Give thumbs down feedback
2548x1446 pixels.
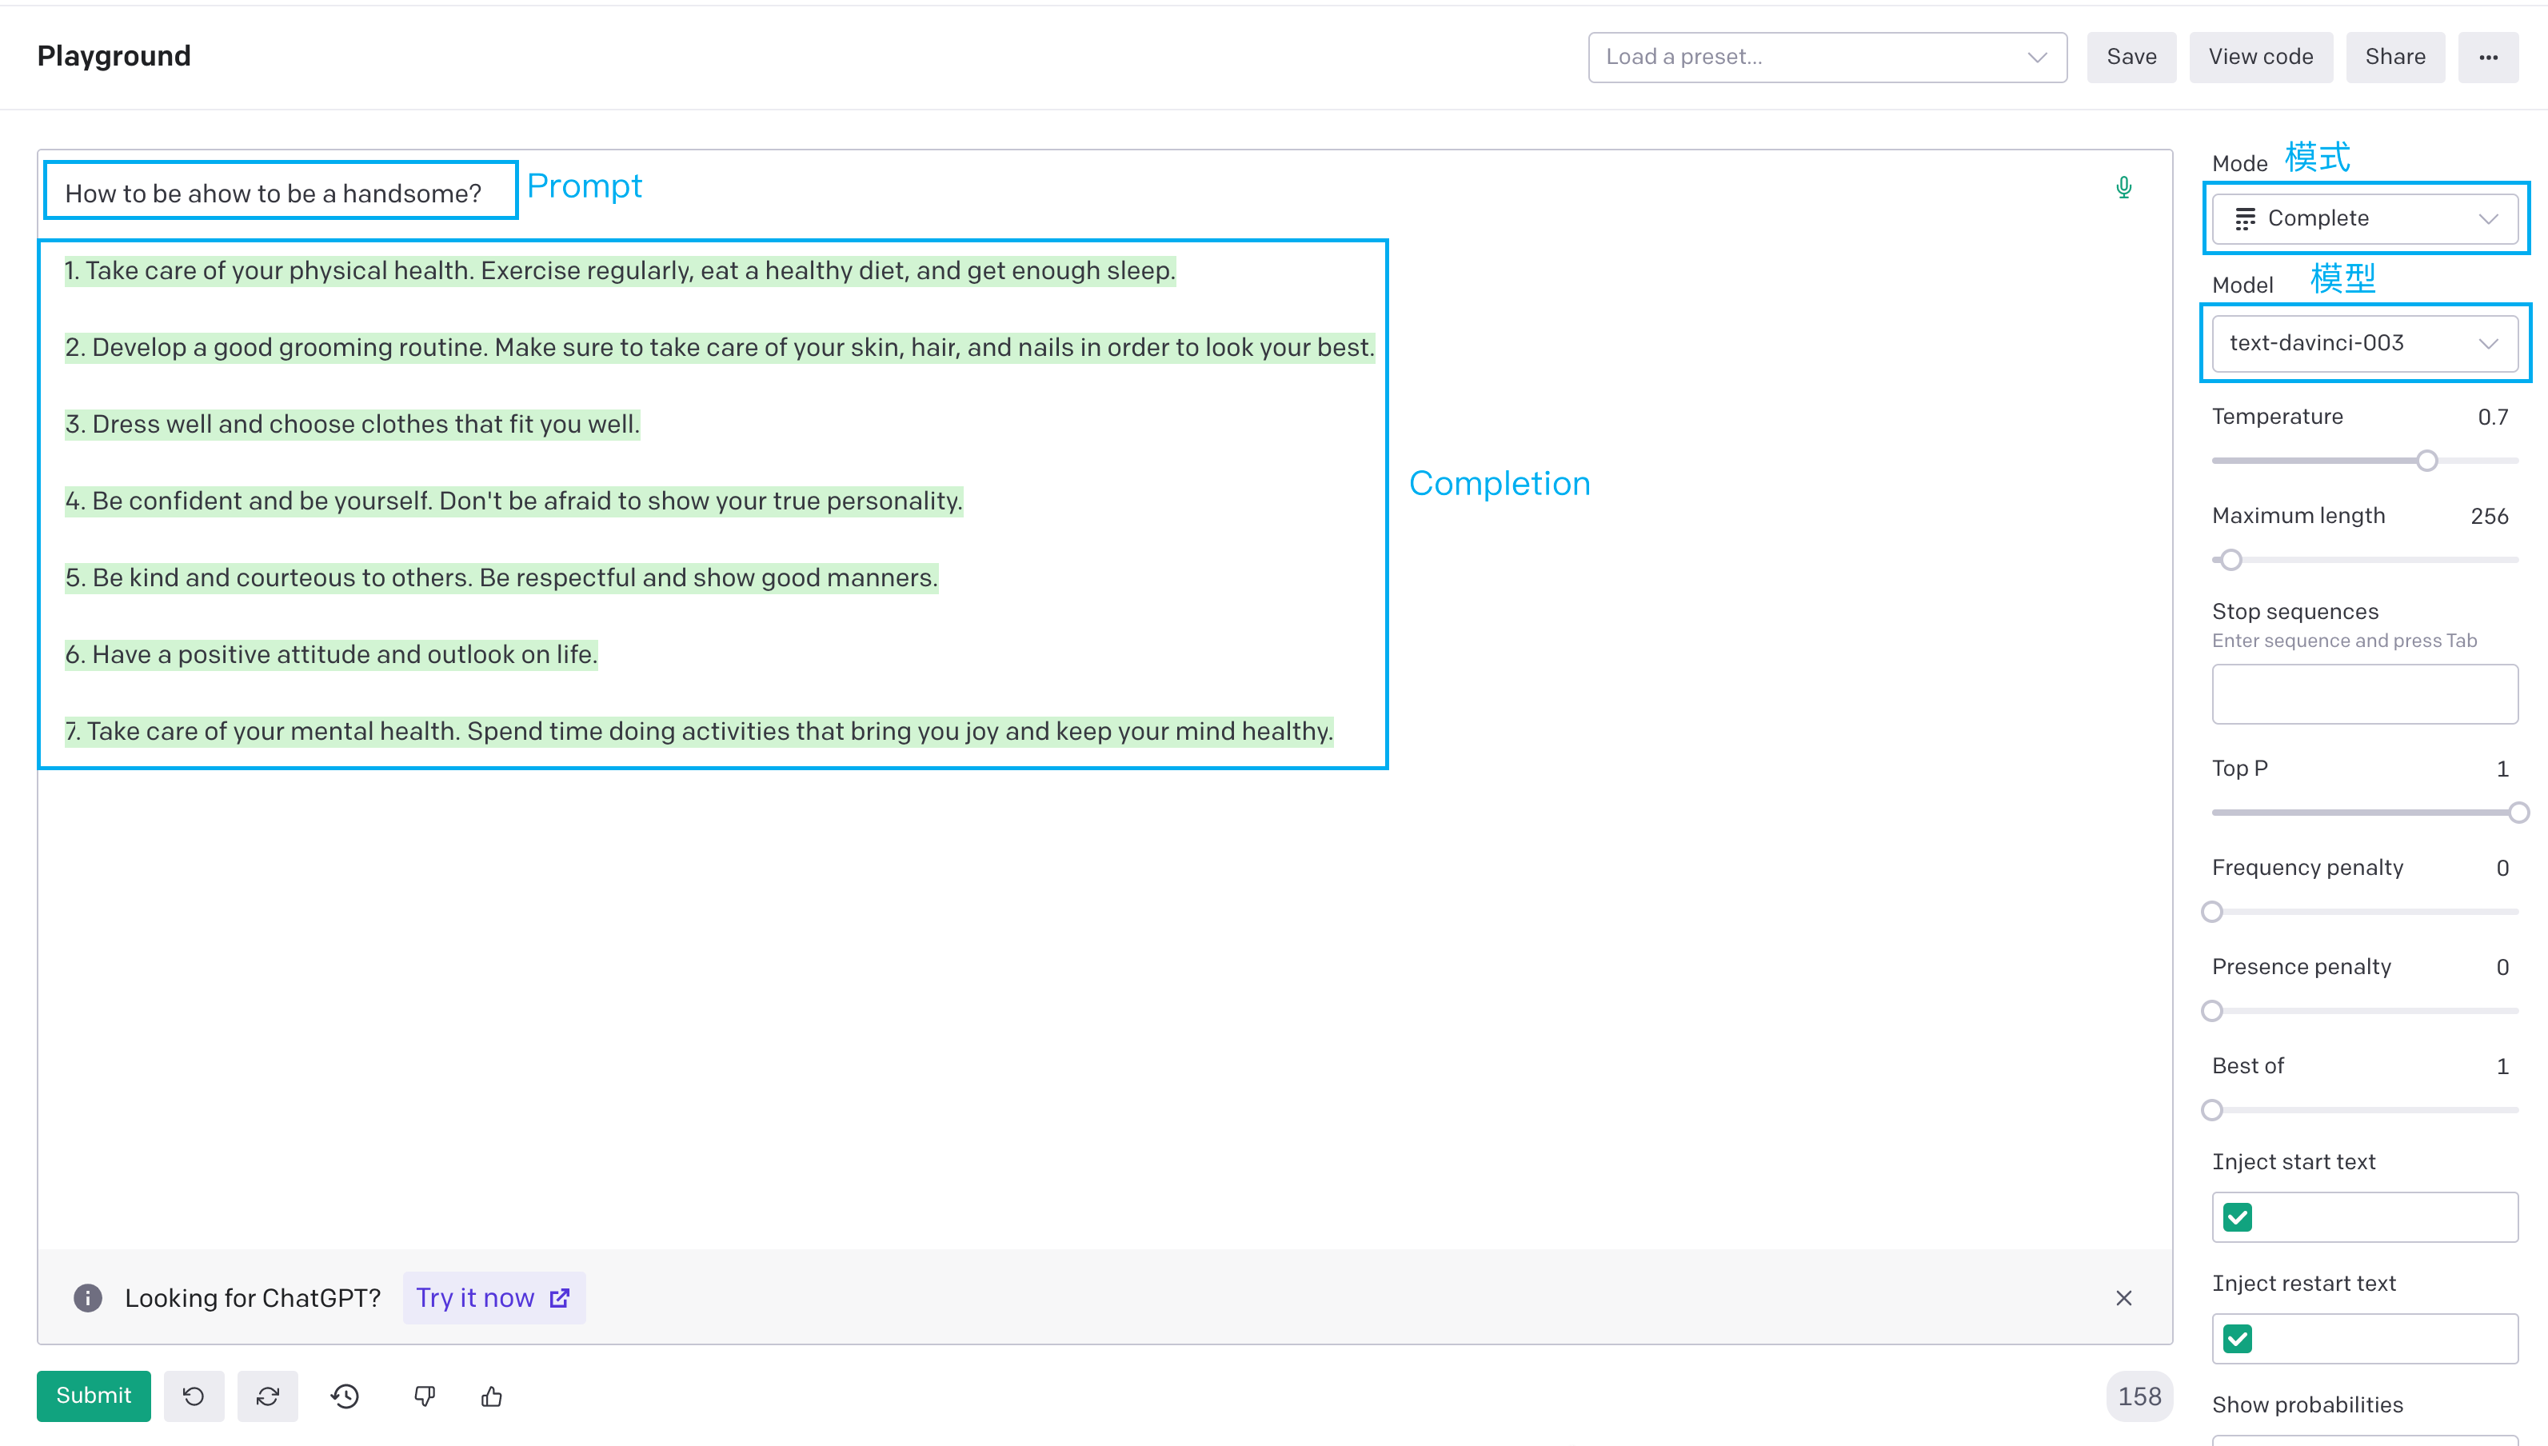click(424, 1396)
